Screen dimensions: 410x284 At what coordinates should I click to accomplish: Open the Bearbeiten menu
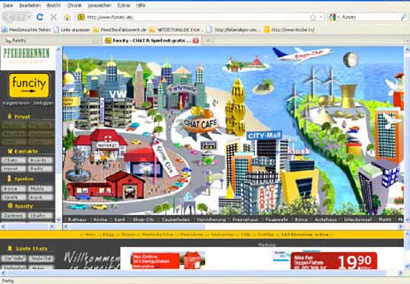click(30, 5)
